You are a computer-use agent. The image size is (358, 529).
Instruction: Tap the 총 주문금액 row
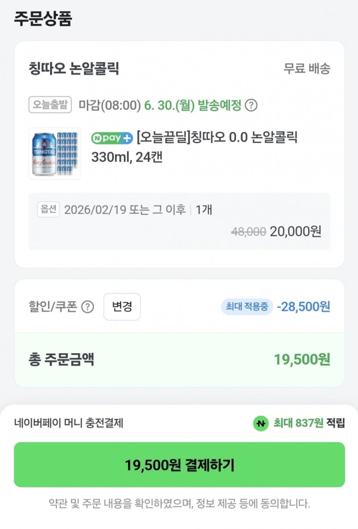tap(179, 360)
